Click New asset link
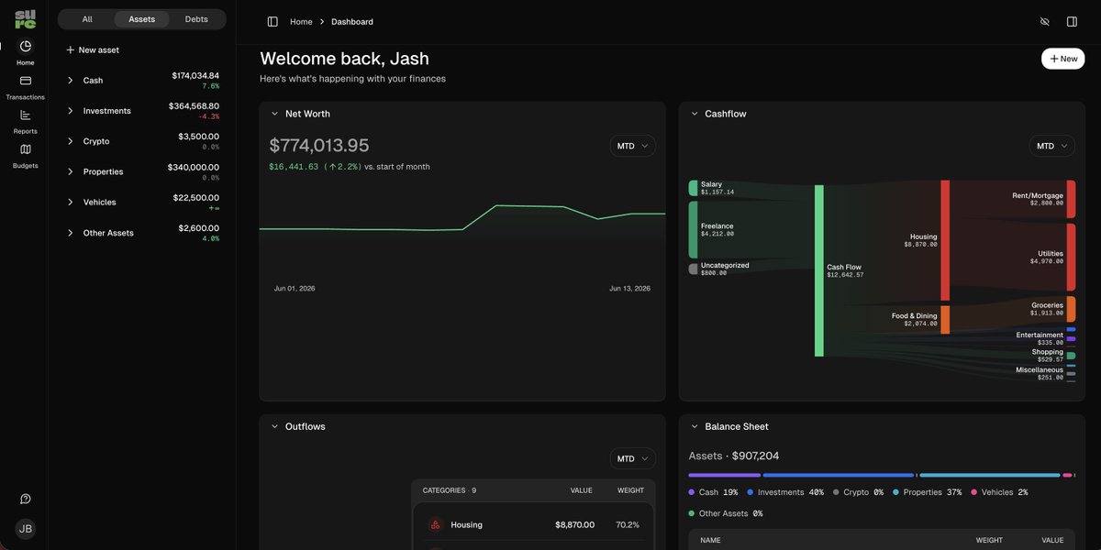 pyautogui.click(x=93, y=50)
